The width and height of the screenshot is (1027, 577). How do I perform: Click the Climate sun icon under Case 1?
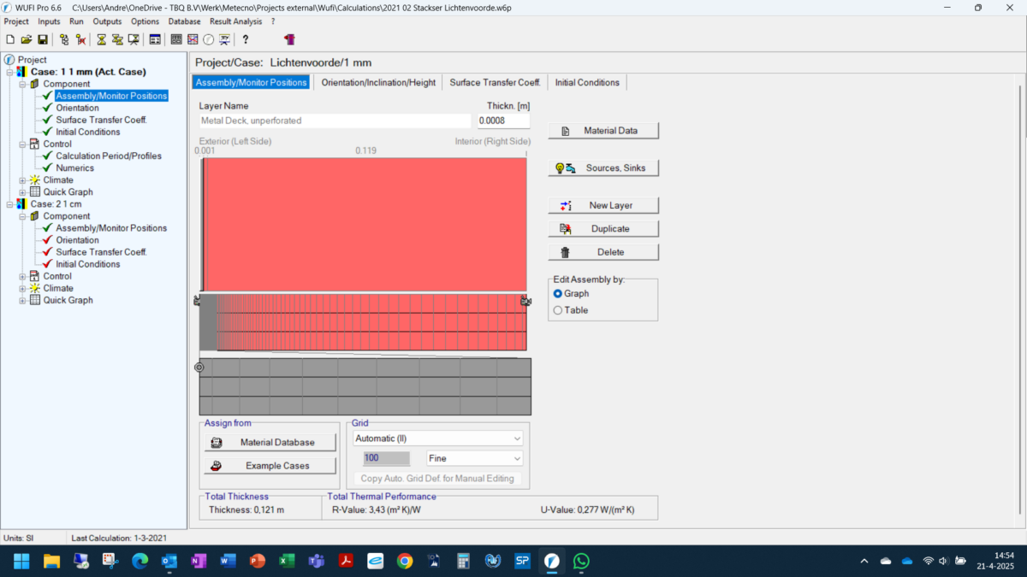(34, 180)
